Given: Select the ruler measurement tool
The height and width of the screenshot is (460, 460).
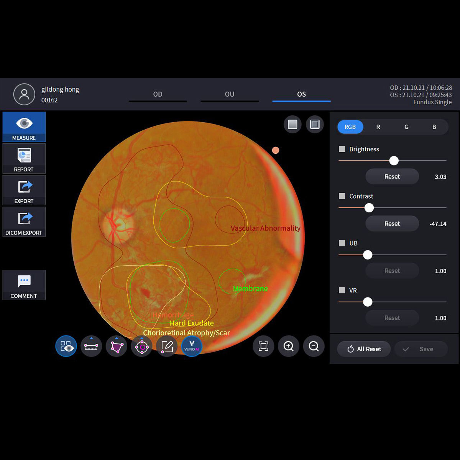Looking at the screenshot, I should tap(91, 347).
